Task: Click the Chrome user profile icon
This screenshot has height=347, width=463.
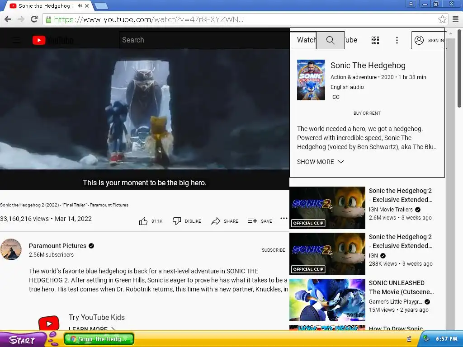Action: [411, 4]
